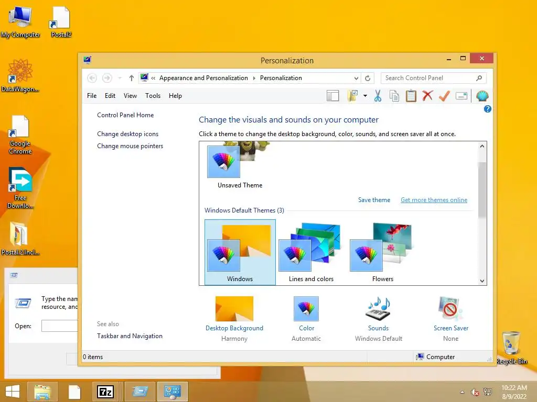537x402 pixels.
Task: Click the blue help question mark icon
Action: pos(487,109)
